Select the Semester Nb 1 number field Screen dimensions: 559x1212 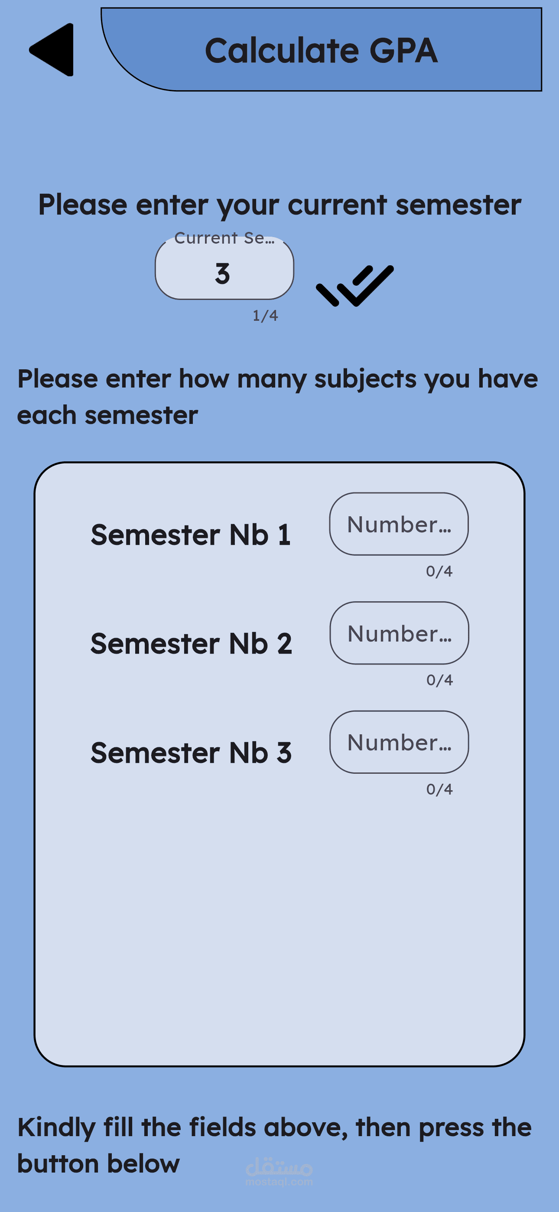click(399, 524)
